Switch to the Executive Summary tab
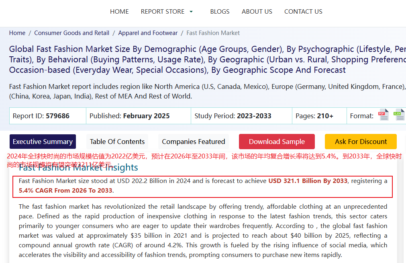 click(x=43, y=142)
